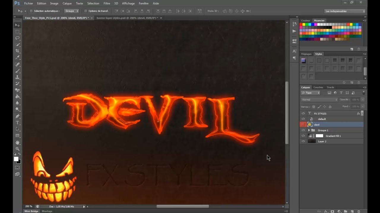The height and width of the screenshot is (213, 380).
Task: Pick the red swatch in Nuancier
Action: (301, 25)
